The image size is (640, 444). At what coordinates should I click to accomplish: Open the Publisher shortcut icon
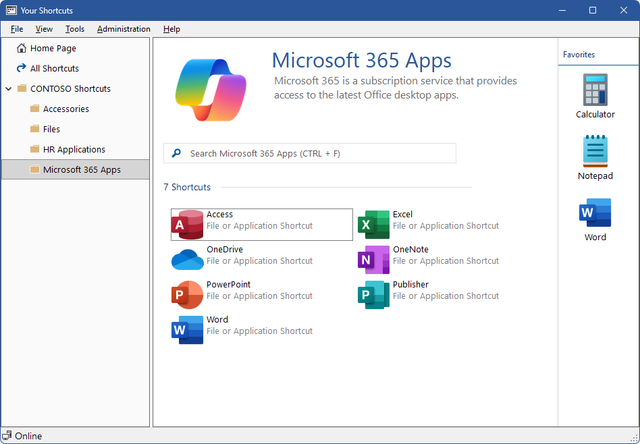(x=374, y=295)
